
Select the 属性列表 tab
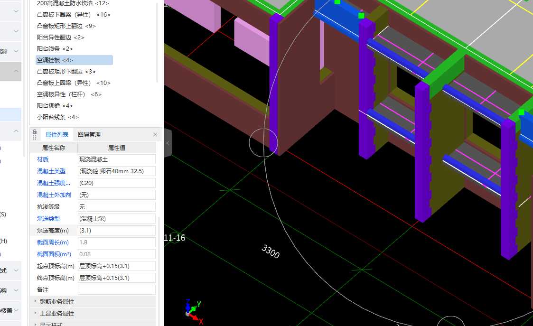(x=57, y=135)
